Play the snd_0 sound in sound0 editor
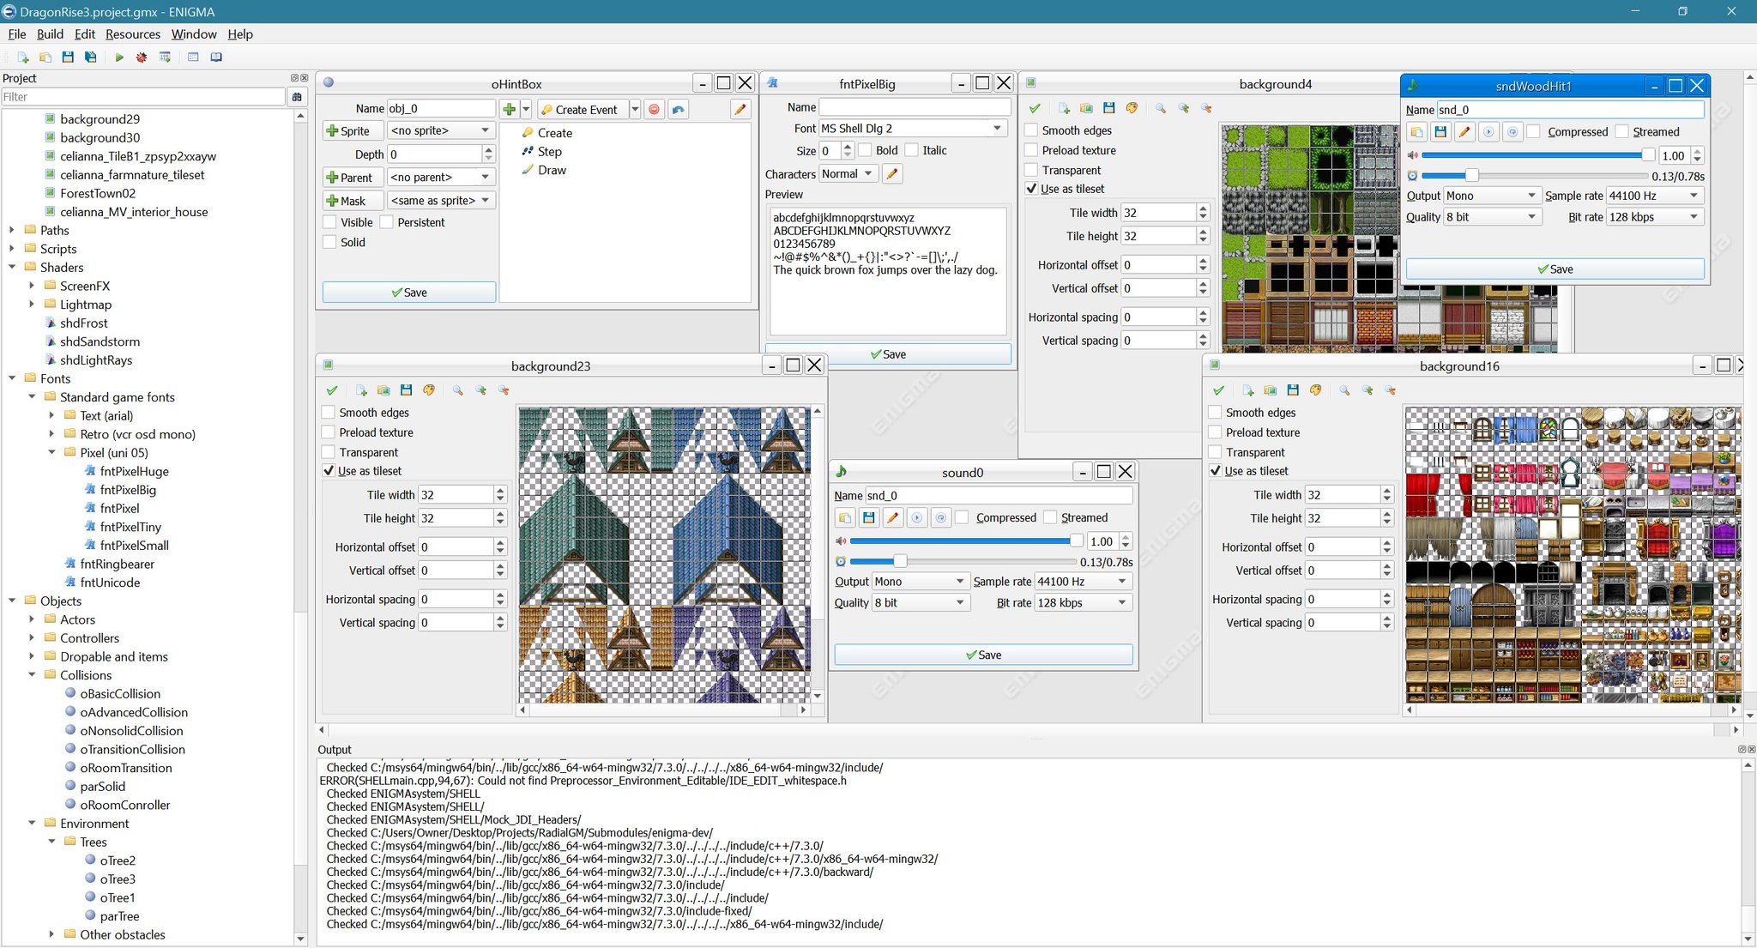 pos(917,517)
